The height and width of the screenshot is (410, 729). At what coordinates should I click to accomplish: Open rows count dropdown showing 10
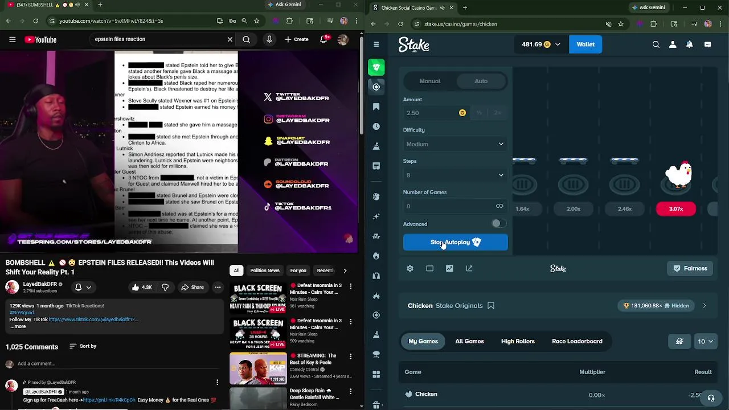[705, 342]
